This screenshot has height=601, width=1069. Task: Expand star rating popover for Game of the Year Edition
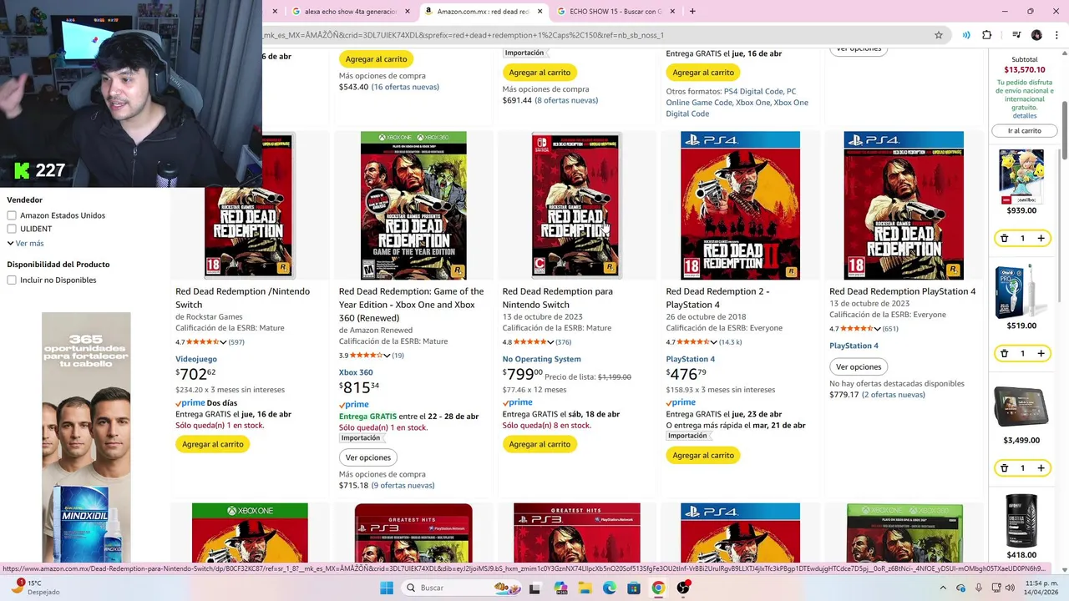tap(387, 356)
